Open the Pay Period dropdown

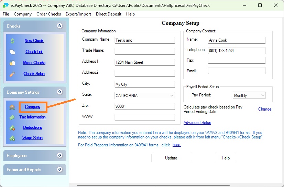coord(263,95)
